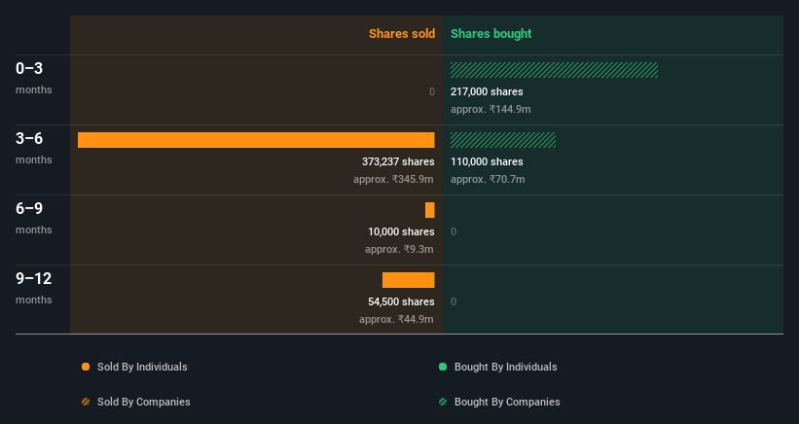Click the approx. ₹144.9m amount
The height and width of the screenshot is (424, 799).
(x=490, y=109)
